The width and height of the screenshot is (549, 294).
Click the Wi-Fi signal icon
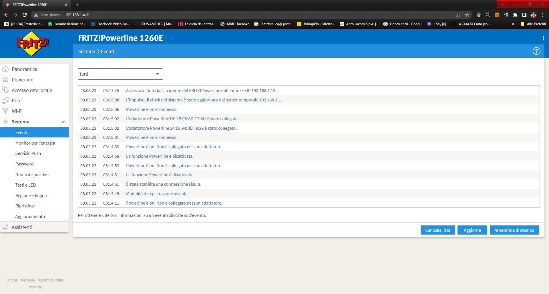(5, 111)
